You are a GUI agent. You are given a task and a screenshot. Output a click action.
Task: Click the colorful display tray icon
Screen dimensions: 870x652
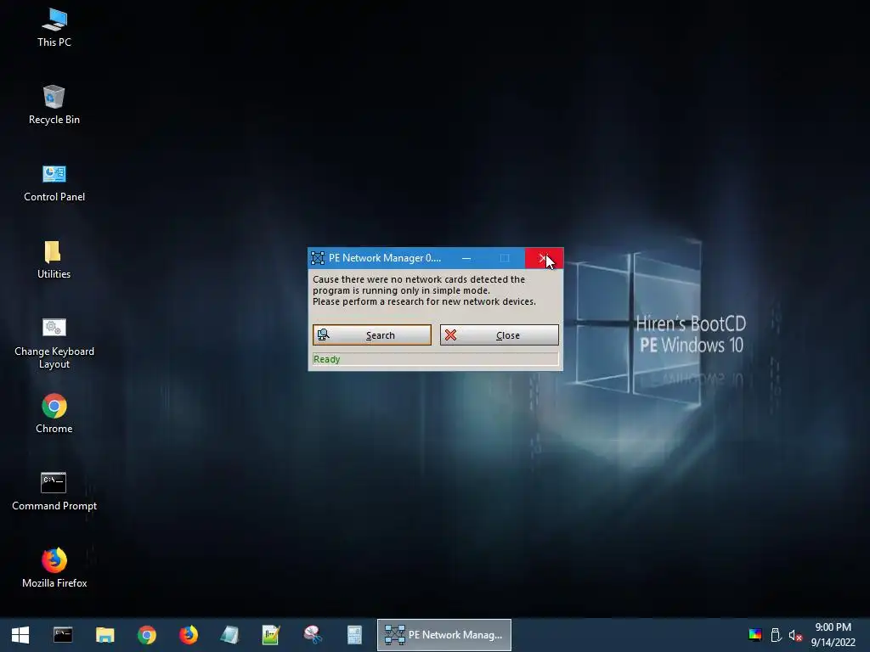[755, 635]
